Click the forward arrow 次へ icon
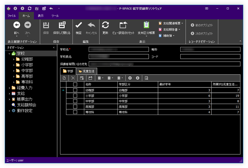The height and width of the screenshot is (168, 248). pyautogui.click(x=28, y=25)
